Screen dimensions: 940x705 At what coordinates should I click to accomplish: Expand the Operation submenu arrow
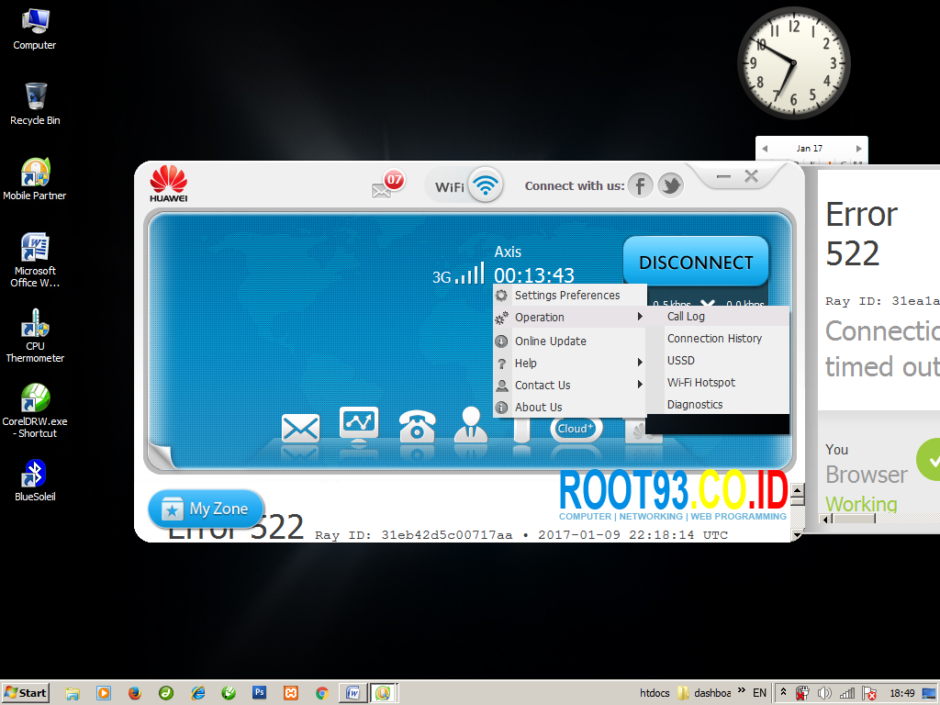pos(640,317)
